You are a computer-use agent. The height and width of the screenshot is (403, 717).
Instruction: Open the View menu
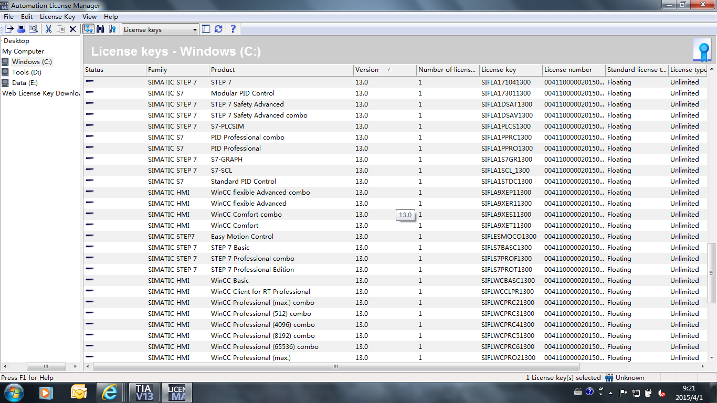(90, 17)
